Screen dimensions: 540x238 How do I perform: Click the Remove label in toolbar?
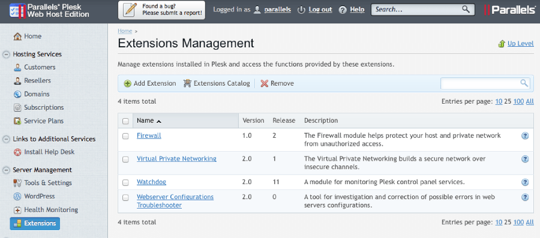pos(282,83)
